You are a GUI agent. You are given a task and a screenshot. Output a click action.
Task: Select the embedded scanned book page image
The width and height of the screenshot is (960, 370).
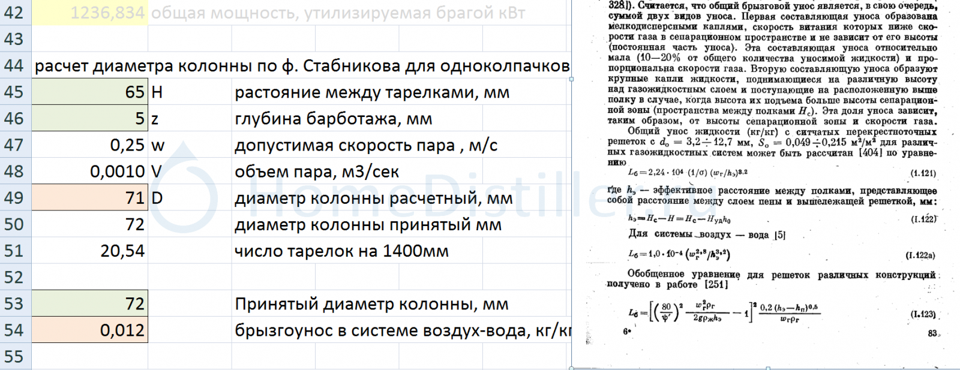tap(768, 180)
